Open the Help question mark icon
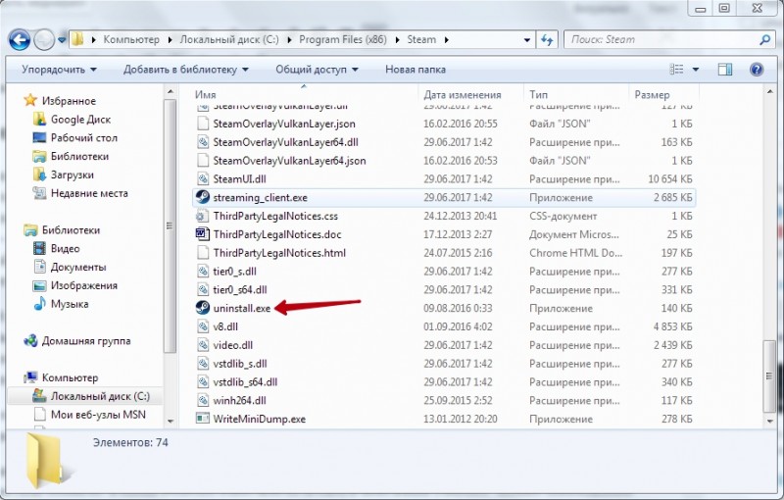 click(757, 70)
